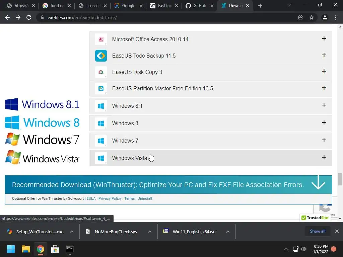The width and height of the screenshot is (343, 257).
Task: Switch to the first https tab
Action: (x=21, y=6)
